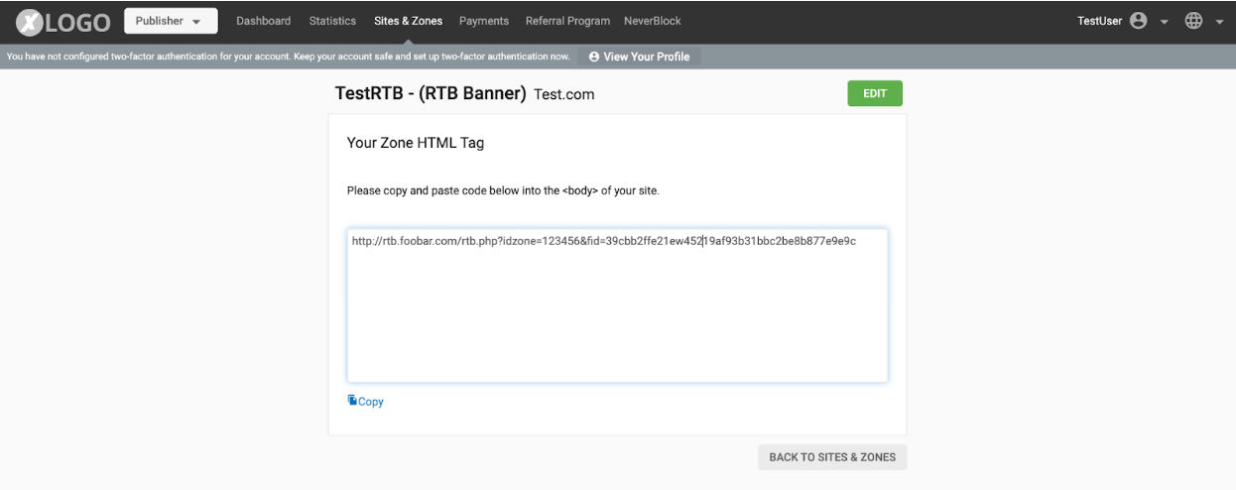The height and width of the screenshot is (490, 1236).
Task: Go to the Dashboard page
Action: 263,21
